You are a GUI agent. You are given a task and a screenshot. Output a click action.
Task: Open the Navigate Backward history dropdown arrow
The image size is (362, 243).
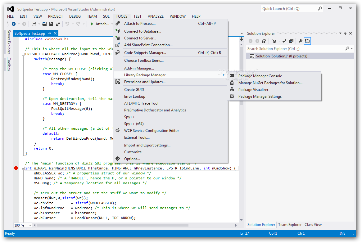coord(19,24)
